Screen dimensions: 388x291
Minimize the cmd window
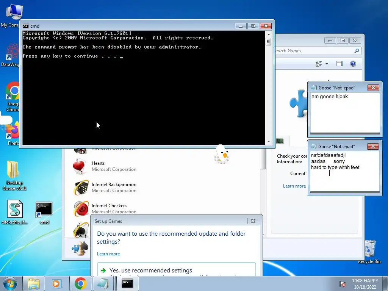pos(241,26)
